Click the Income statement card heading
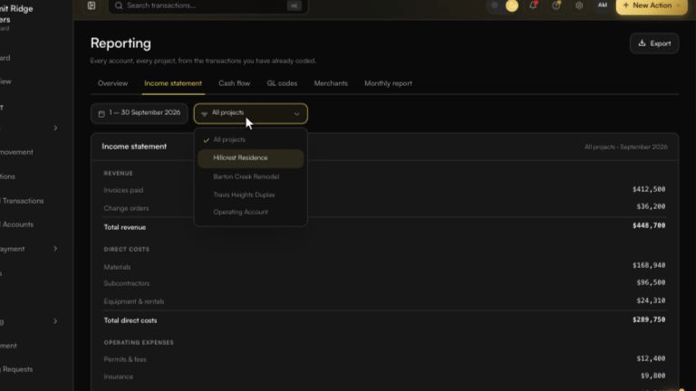 point(134,147)
